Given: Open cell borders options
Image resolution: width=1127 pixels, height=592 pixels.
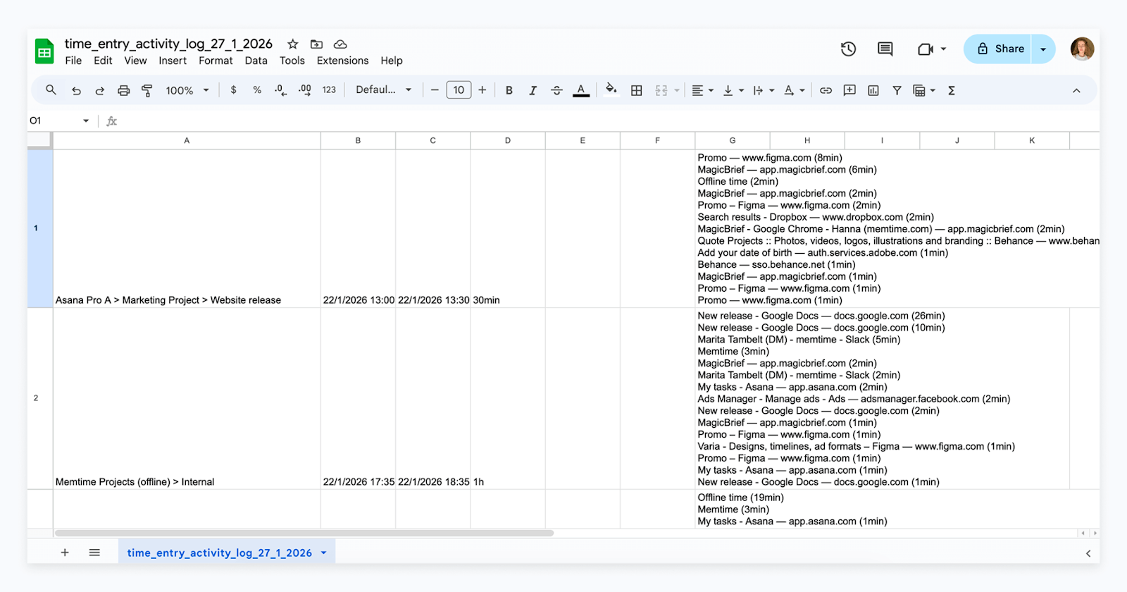Looking at the screenshot, I should pyautogui.click(x=637, y=90).
